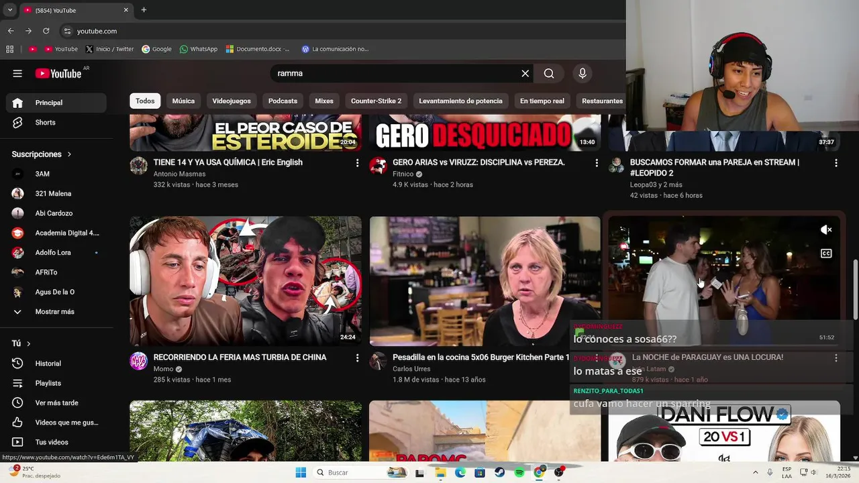The width and height of the screenshot is (859, 483).
Task: Show hidden system tray icons
Action: (755, 472)
